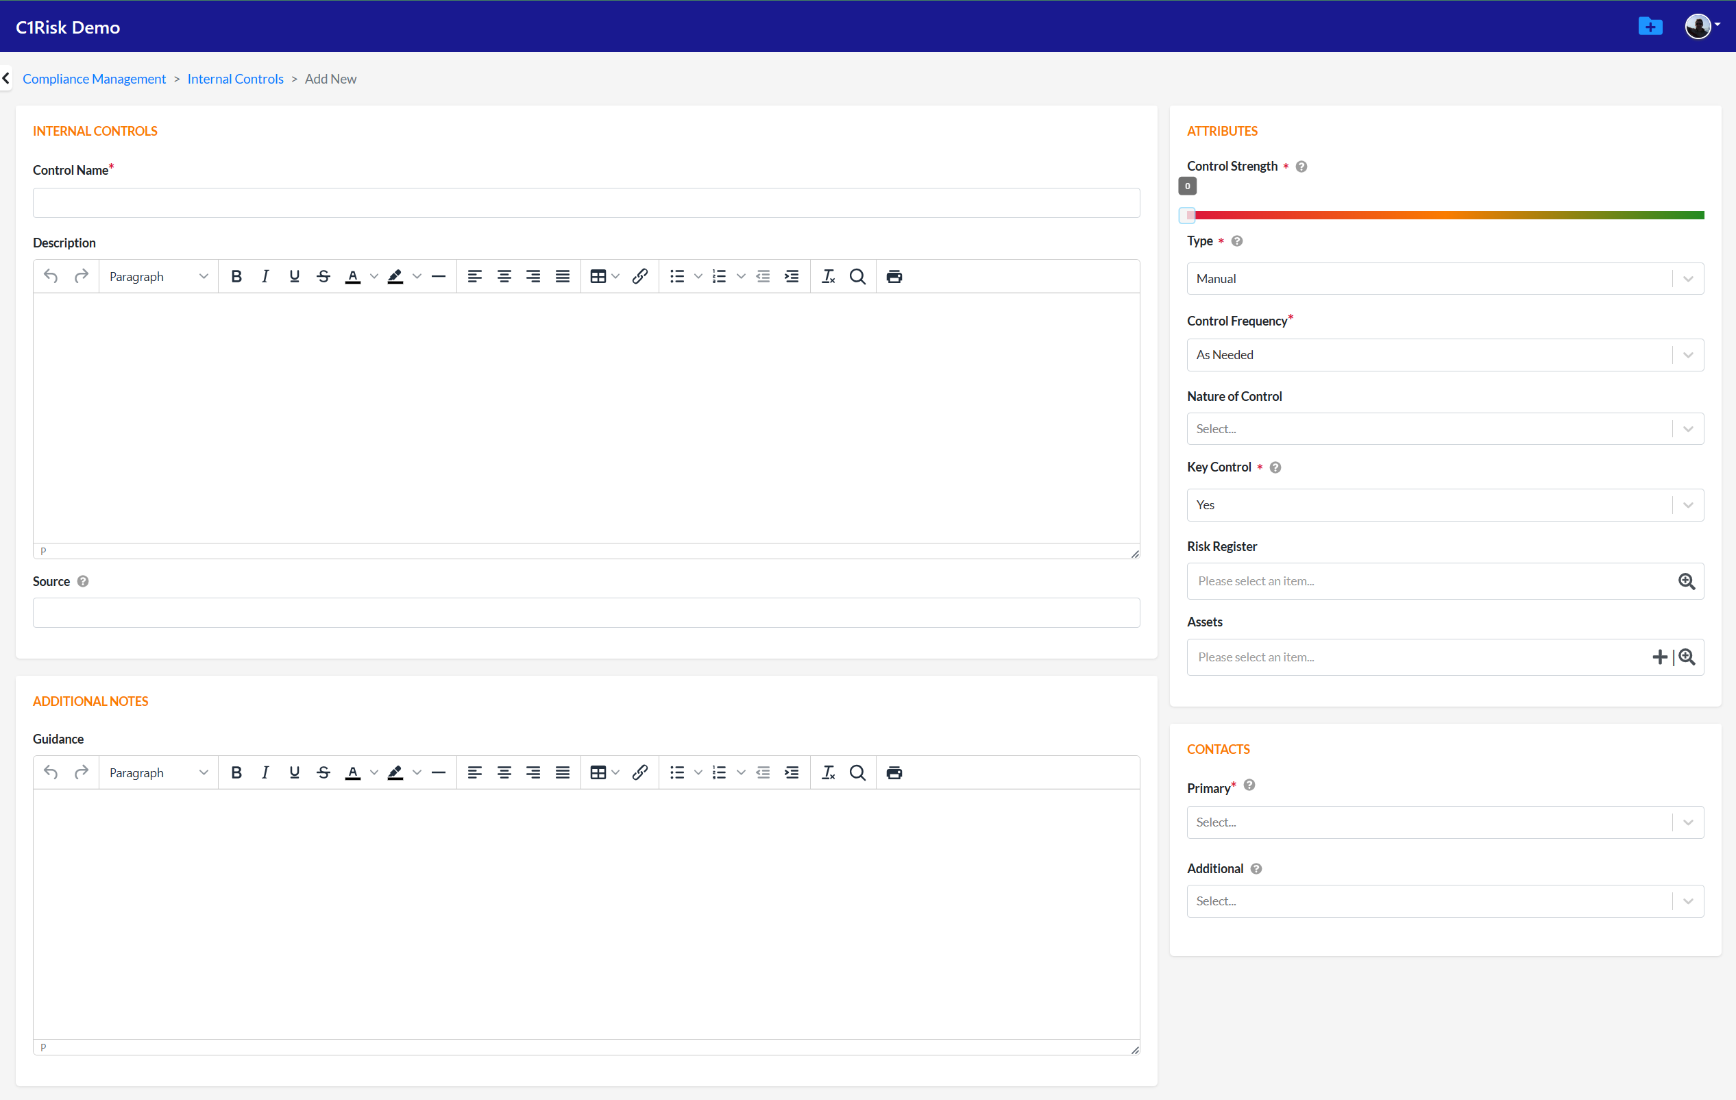Open Control Frequency dropdown showing As Needed
This screenshot has height=1100, width=1736.
click(x=1445, y=354)
